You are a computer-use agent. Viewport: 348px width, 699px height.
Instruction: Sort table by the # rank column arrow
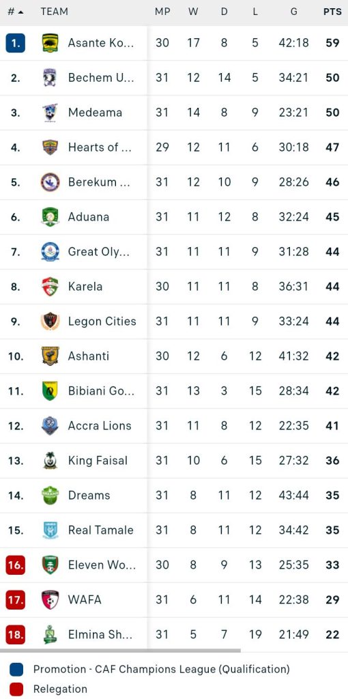[20, 12]
